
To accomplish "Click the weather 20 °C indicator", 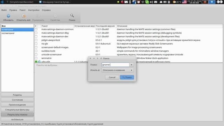I will coord(177,2).
